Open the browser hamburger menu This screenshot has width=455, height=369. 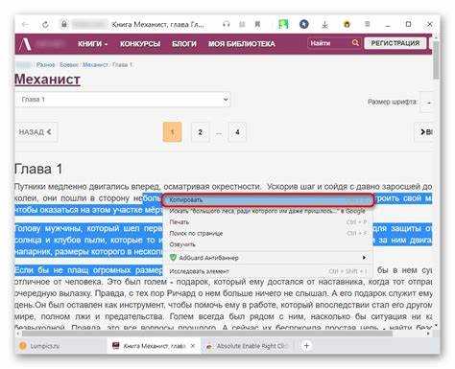coord(368,24)
